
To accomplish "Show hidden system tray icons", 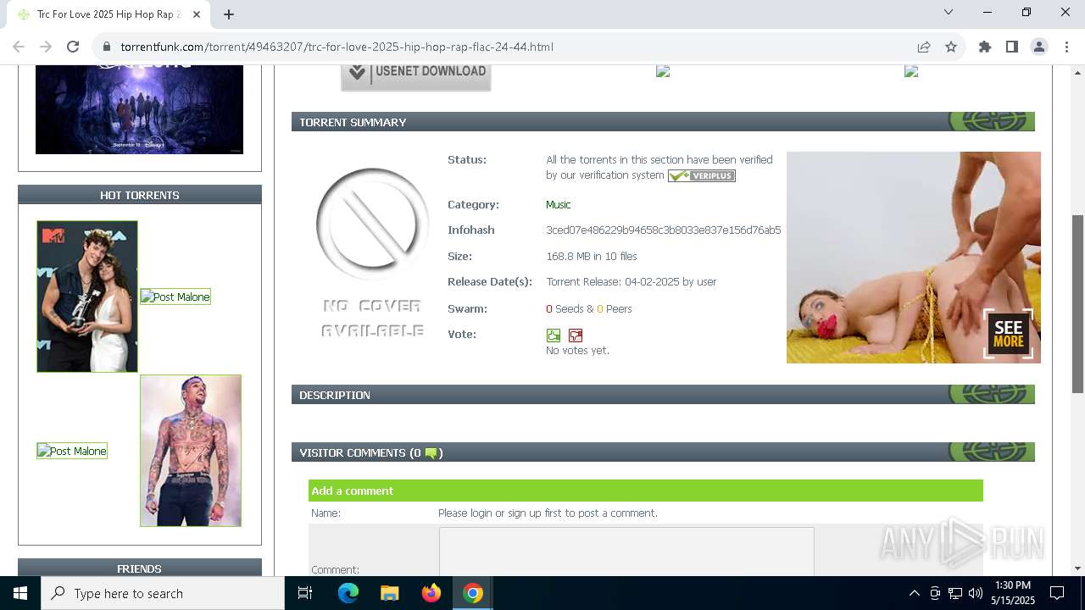I will click(914, 593).
